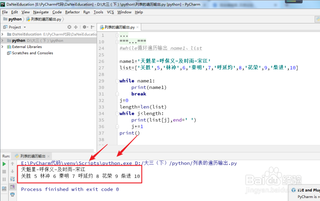This screenshot has height=201, width=320.
Task: Expand the DaNeiEducation project node
Action: tap(2, 34)
